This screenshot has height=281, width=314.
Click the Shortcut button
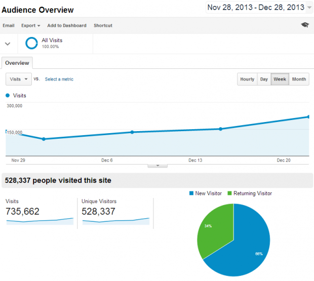103,25
